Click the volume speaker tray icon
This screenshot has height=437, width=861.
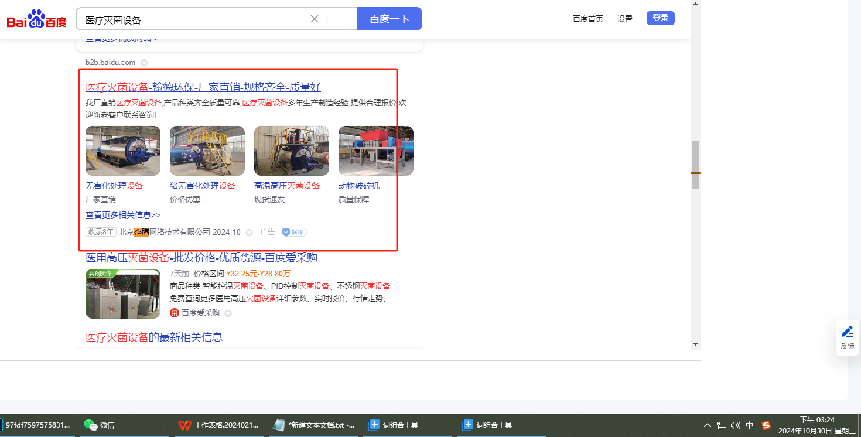(x=736, y=425)
